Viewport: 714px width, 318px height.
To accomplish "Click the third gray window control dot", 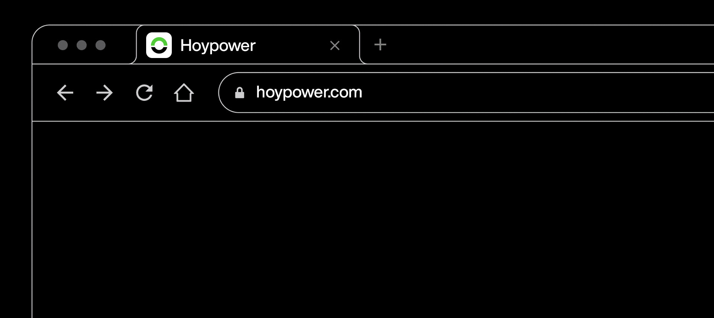I will 100,45.
